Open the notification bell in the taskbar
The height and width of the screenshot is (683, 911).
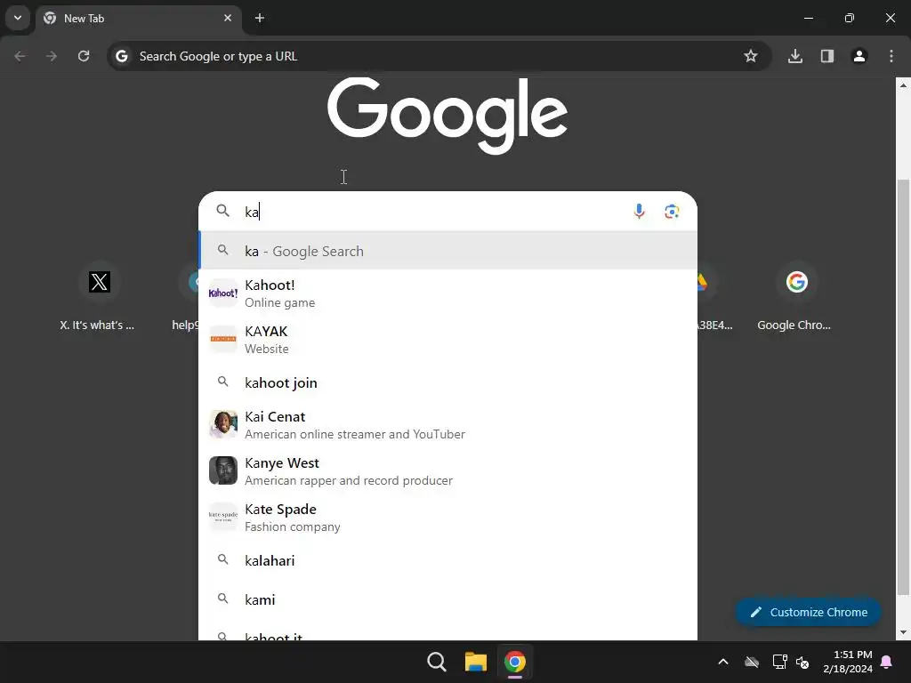pos(886,662)
